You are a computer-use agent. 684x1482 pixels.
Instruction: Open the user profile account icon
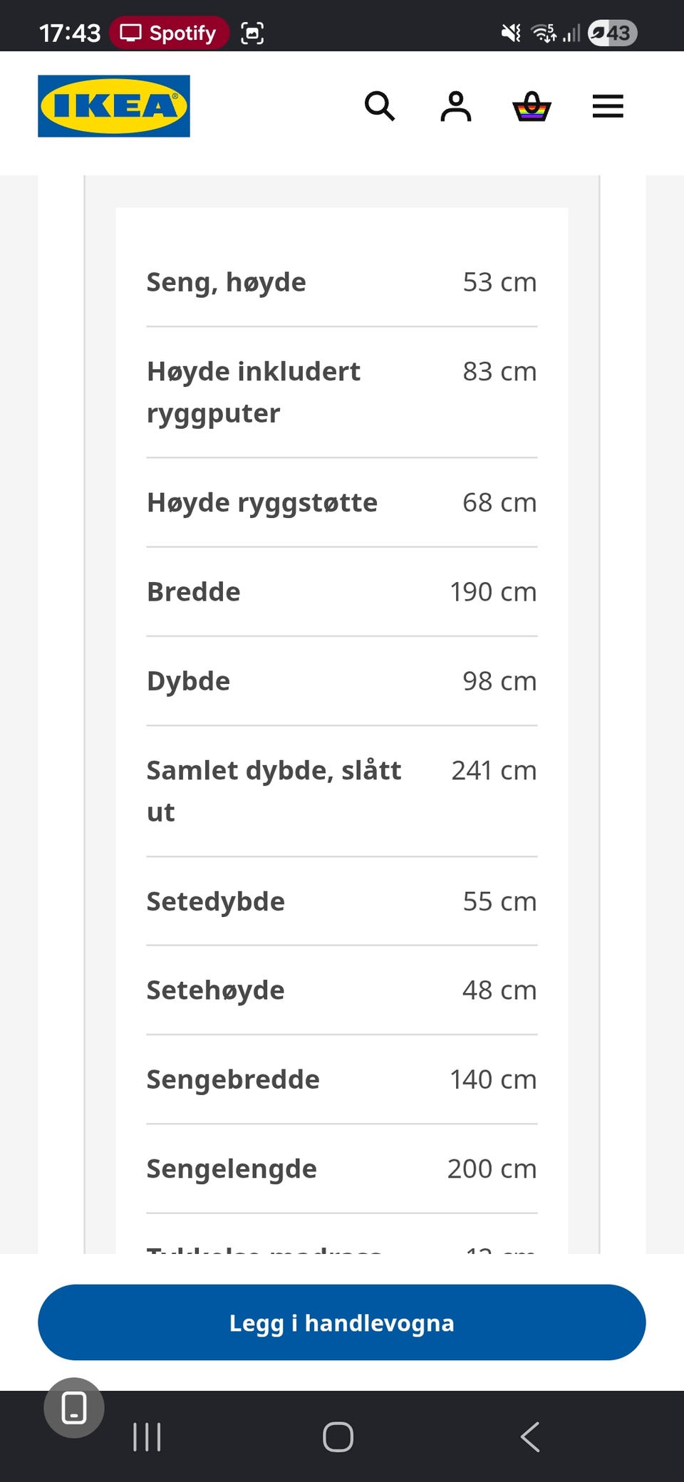(x=456, y=106)
